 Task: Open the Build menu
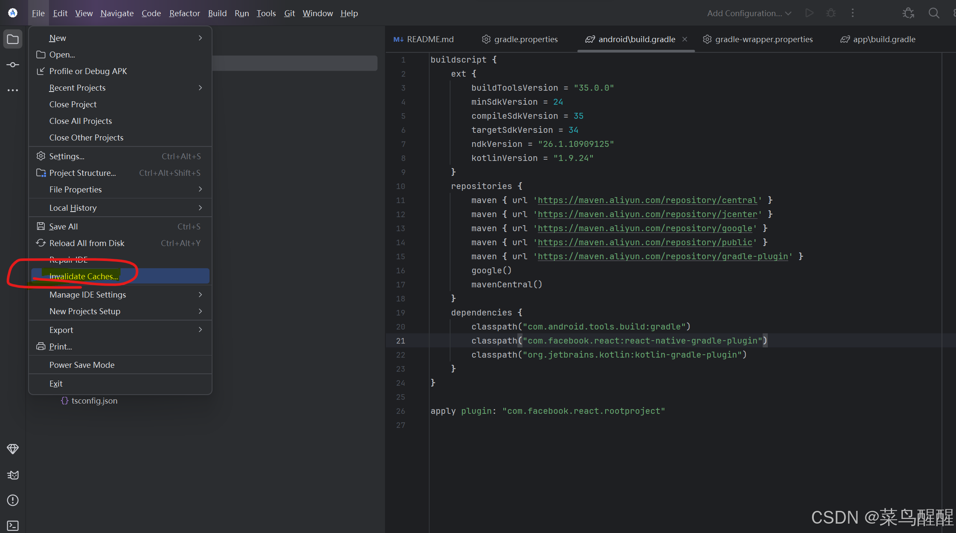click(217, 13)
